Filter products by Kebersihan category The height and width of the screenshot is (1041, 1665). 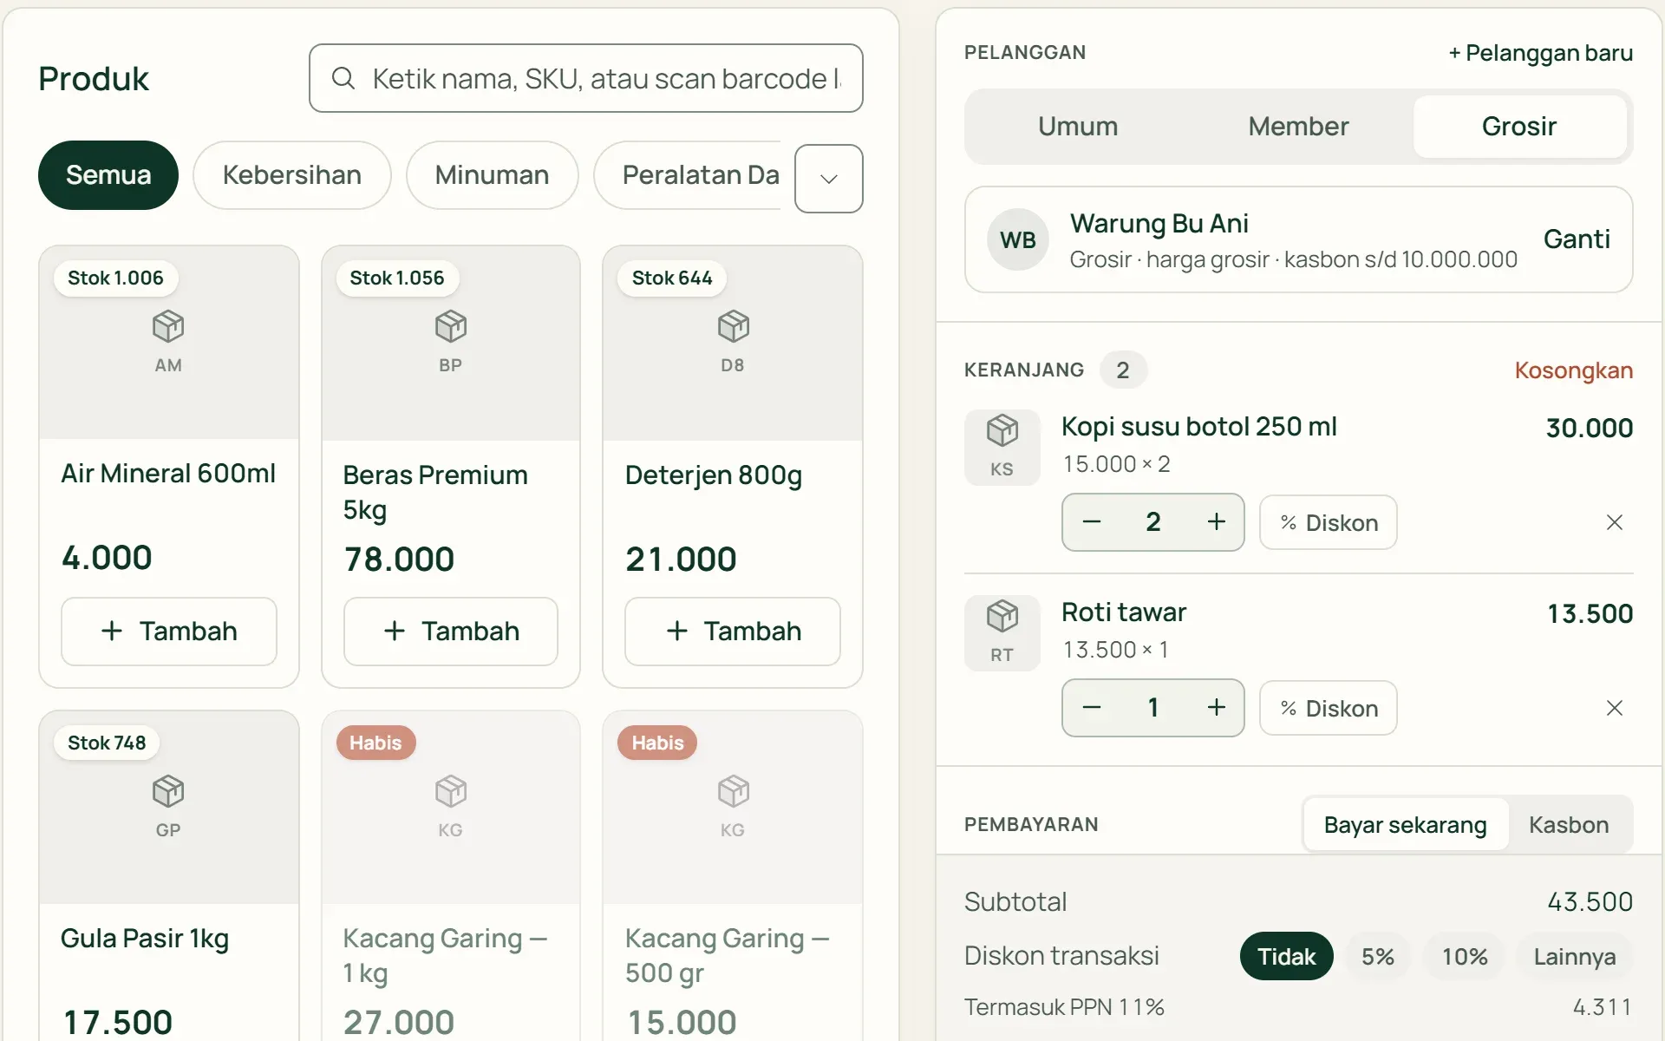tap(292, 175)
